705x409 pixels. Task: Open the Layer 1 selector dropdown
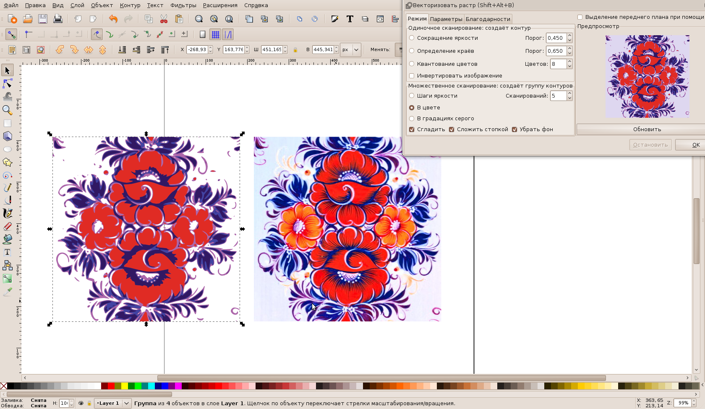pos(113,403)
